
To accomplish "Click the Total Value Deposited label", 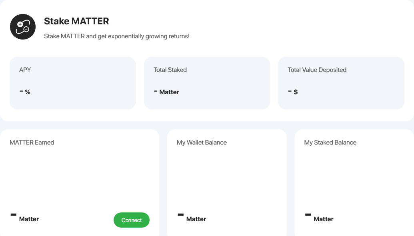I will [x=317, y=69].
